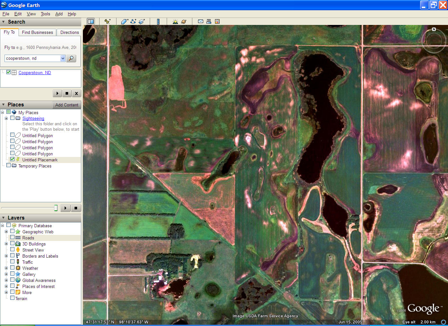Open the Add menu
Screen dimensions: 448x326
pos(59,14)
